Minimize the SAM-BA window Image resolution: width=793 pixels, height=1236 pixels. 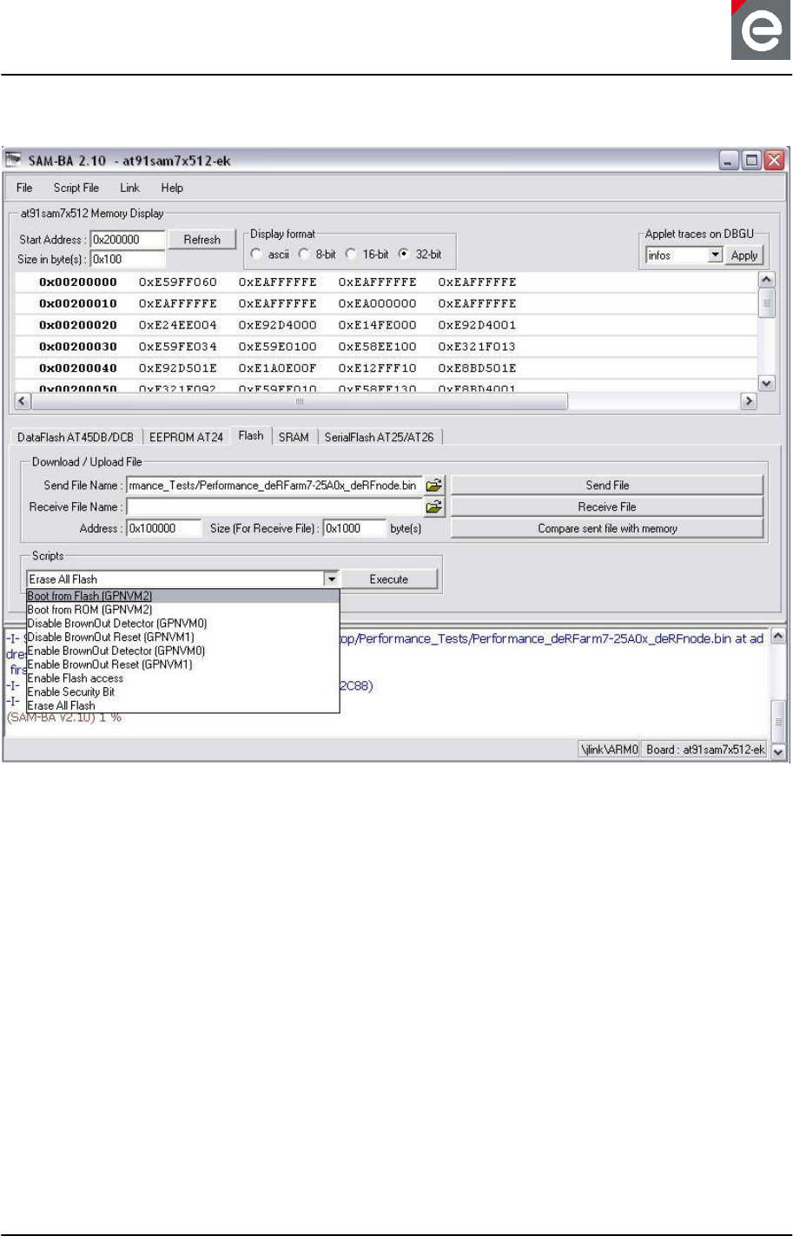pyautogui.click(x=729, y=161)
